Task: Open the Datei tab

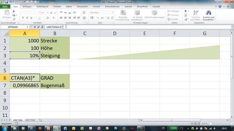Action: (5, 7)
